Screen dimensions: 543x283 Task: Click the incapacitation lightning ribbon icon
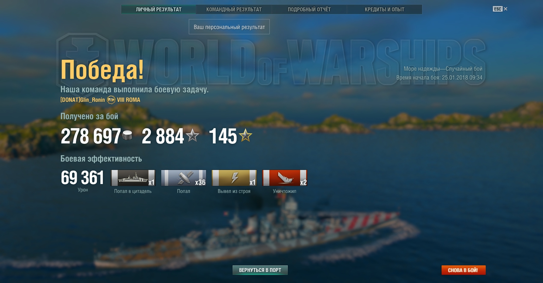234,178
